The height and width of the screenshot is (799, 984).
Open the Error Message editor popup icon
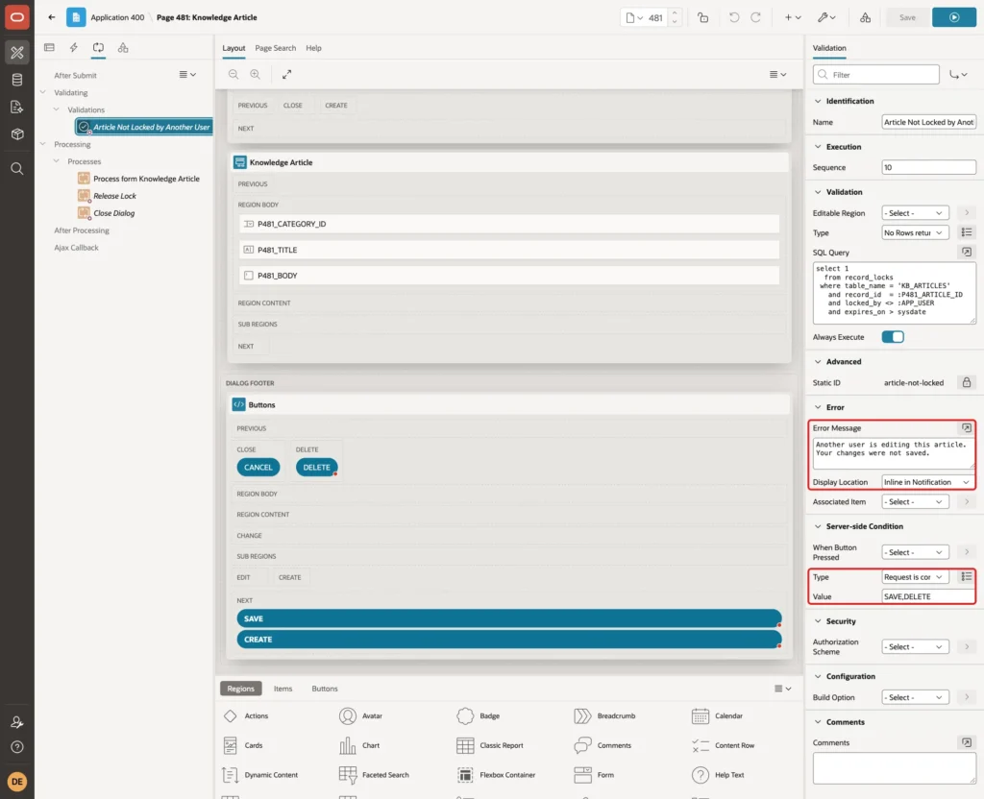967,427
